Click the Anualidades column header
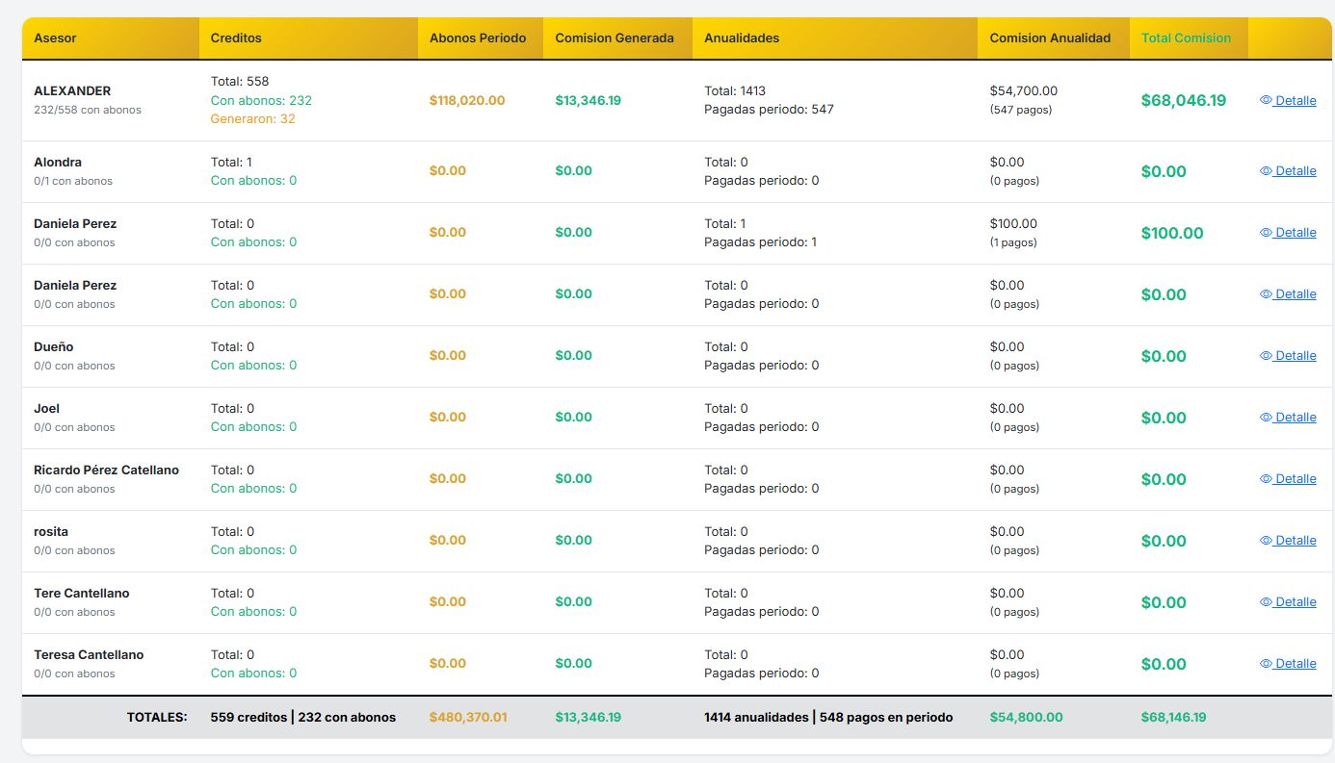This screenshot has width=1335, height=763. pos(742,38)
